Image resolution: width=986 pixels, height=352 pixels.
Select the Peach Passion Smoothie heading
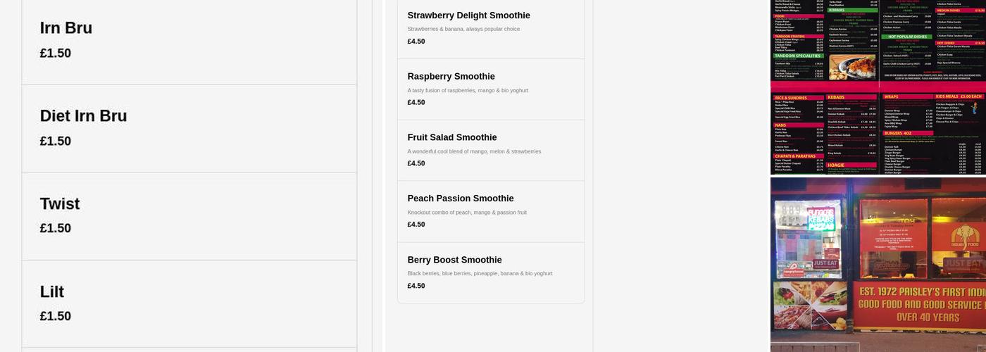pyautogui.click(x=461, y=199)
